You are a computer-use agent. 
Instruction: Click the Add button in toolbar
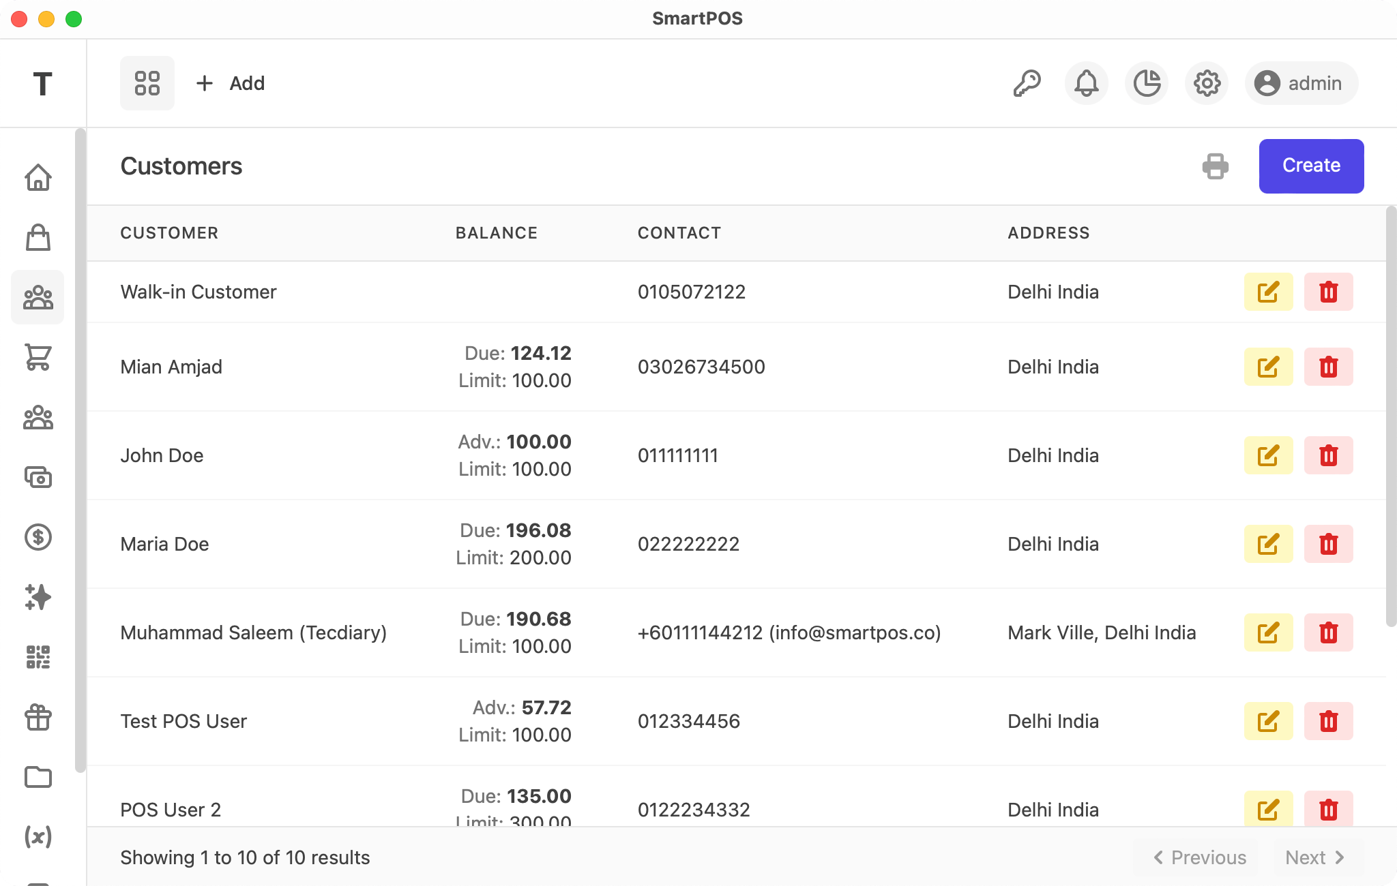click(231, 83)
